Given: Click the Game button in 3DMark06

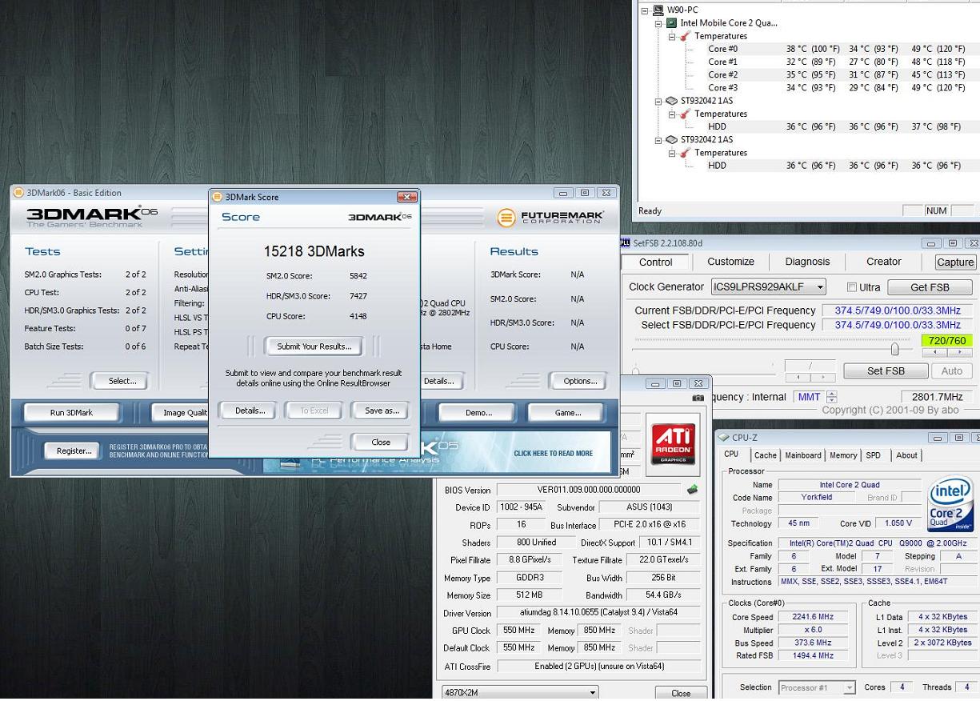Looking at the screenshot, I should [x=567, y=413].
